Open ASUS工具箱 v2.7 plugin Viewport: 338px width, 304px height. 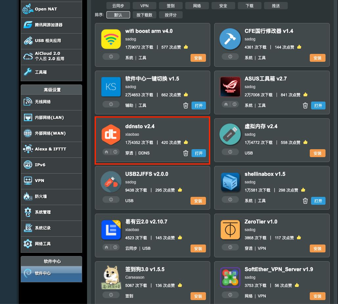coord(318,105)
